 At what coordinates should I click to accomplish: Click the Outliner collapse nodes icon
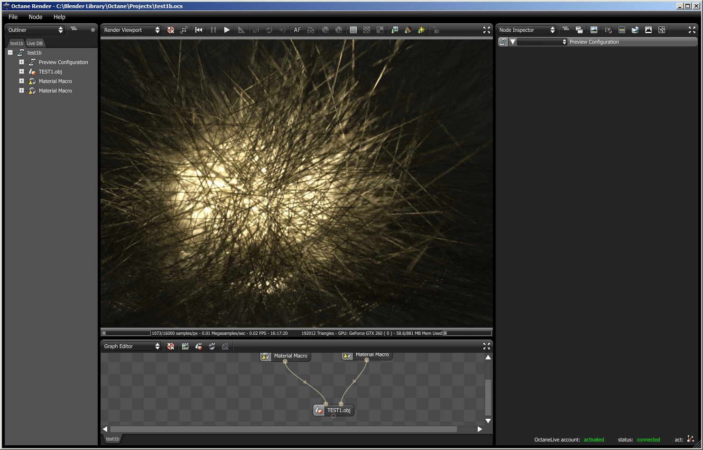[74, 29]
